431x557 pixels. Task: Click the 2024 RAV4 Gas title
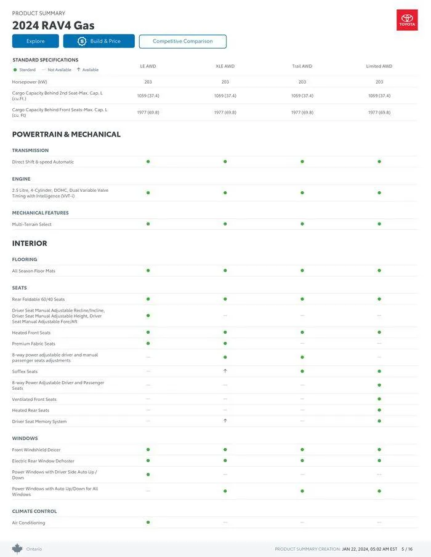(54, 25)
